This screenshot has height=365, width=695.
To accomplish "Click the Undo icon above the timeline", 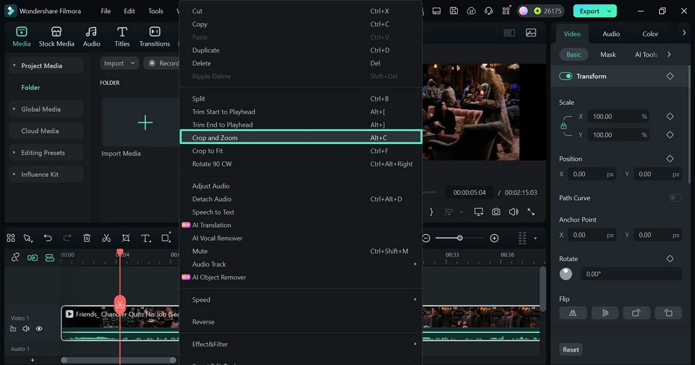I will [x=48, y=238].
